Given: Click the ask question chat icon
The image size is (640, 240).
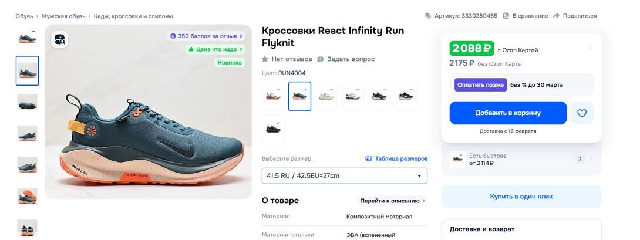Looking at the screenshot, I should click(x=320, y=59).
